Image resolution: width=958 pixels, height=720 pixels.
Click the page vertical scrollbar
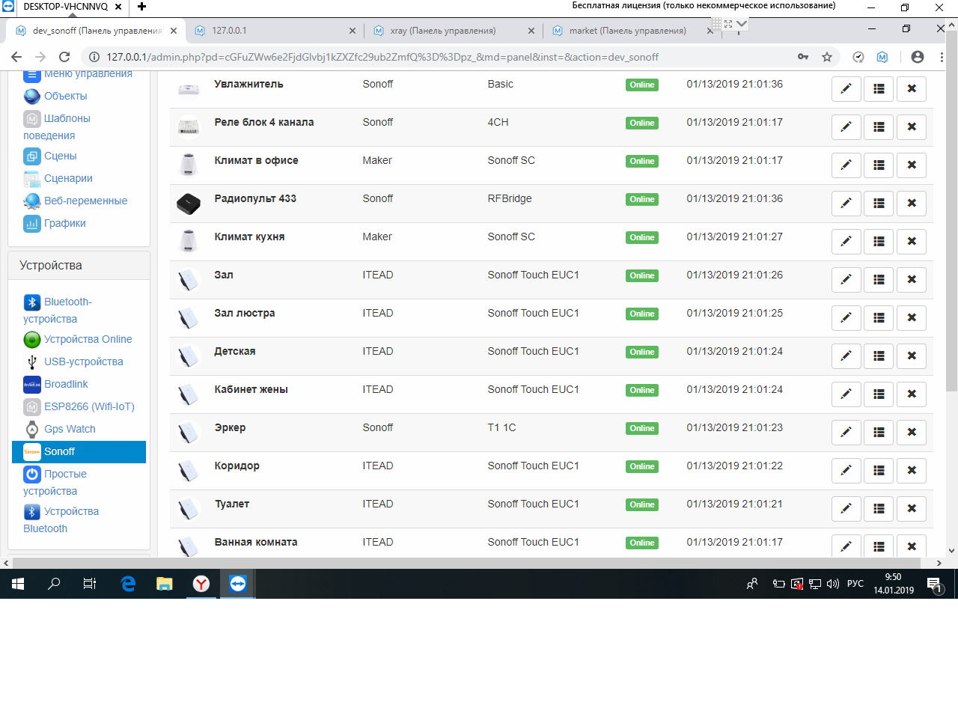pyautogui.click(x=952, y=210)
